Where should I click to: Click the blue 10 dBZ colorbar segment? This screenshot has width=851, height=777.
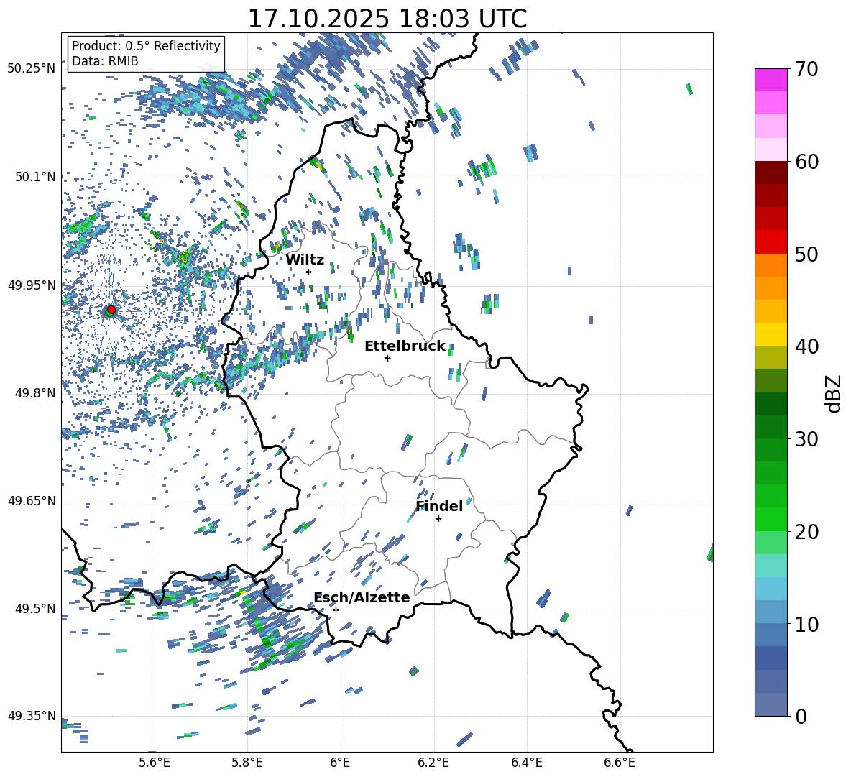(770, 612)
